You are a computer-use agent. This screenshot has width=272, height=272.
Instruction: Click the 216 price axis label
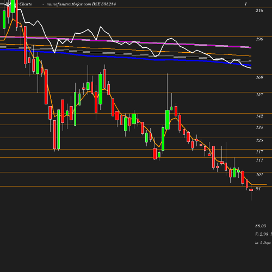point(259,10)
